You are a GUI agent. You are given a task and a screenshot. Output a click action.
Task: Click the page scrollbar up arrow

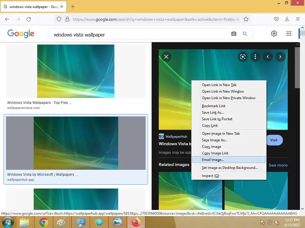click(x=302, y=28)
